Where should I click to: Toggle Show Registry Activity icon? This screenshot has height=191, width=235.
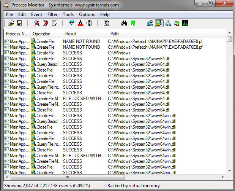click(150, 23)
